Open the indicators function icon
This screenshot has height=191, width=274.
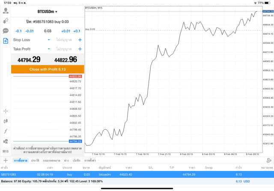[6, 131]
